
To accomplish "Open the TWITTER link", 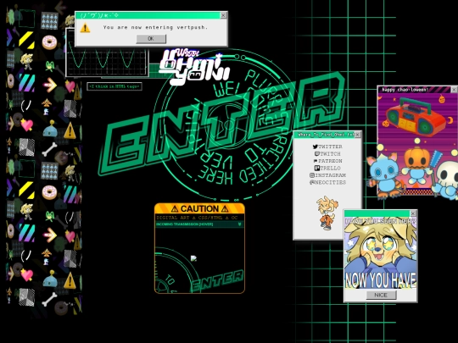I will (327, 147).
